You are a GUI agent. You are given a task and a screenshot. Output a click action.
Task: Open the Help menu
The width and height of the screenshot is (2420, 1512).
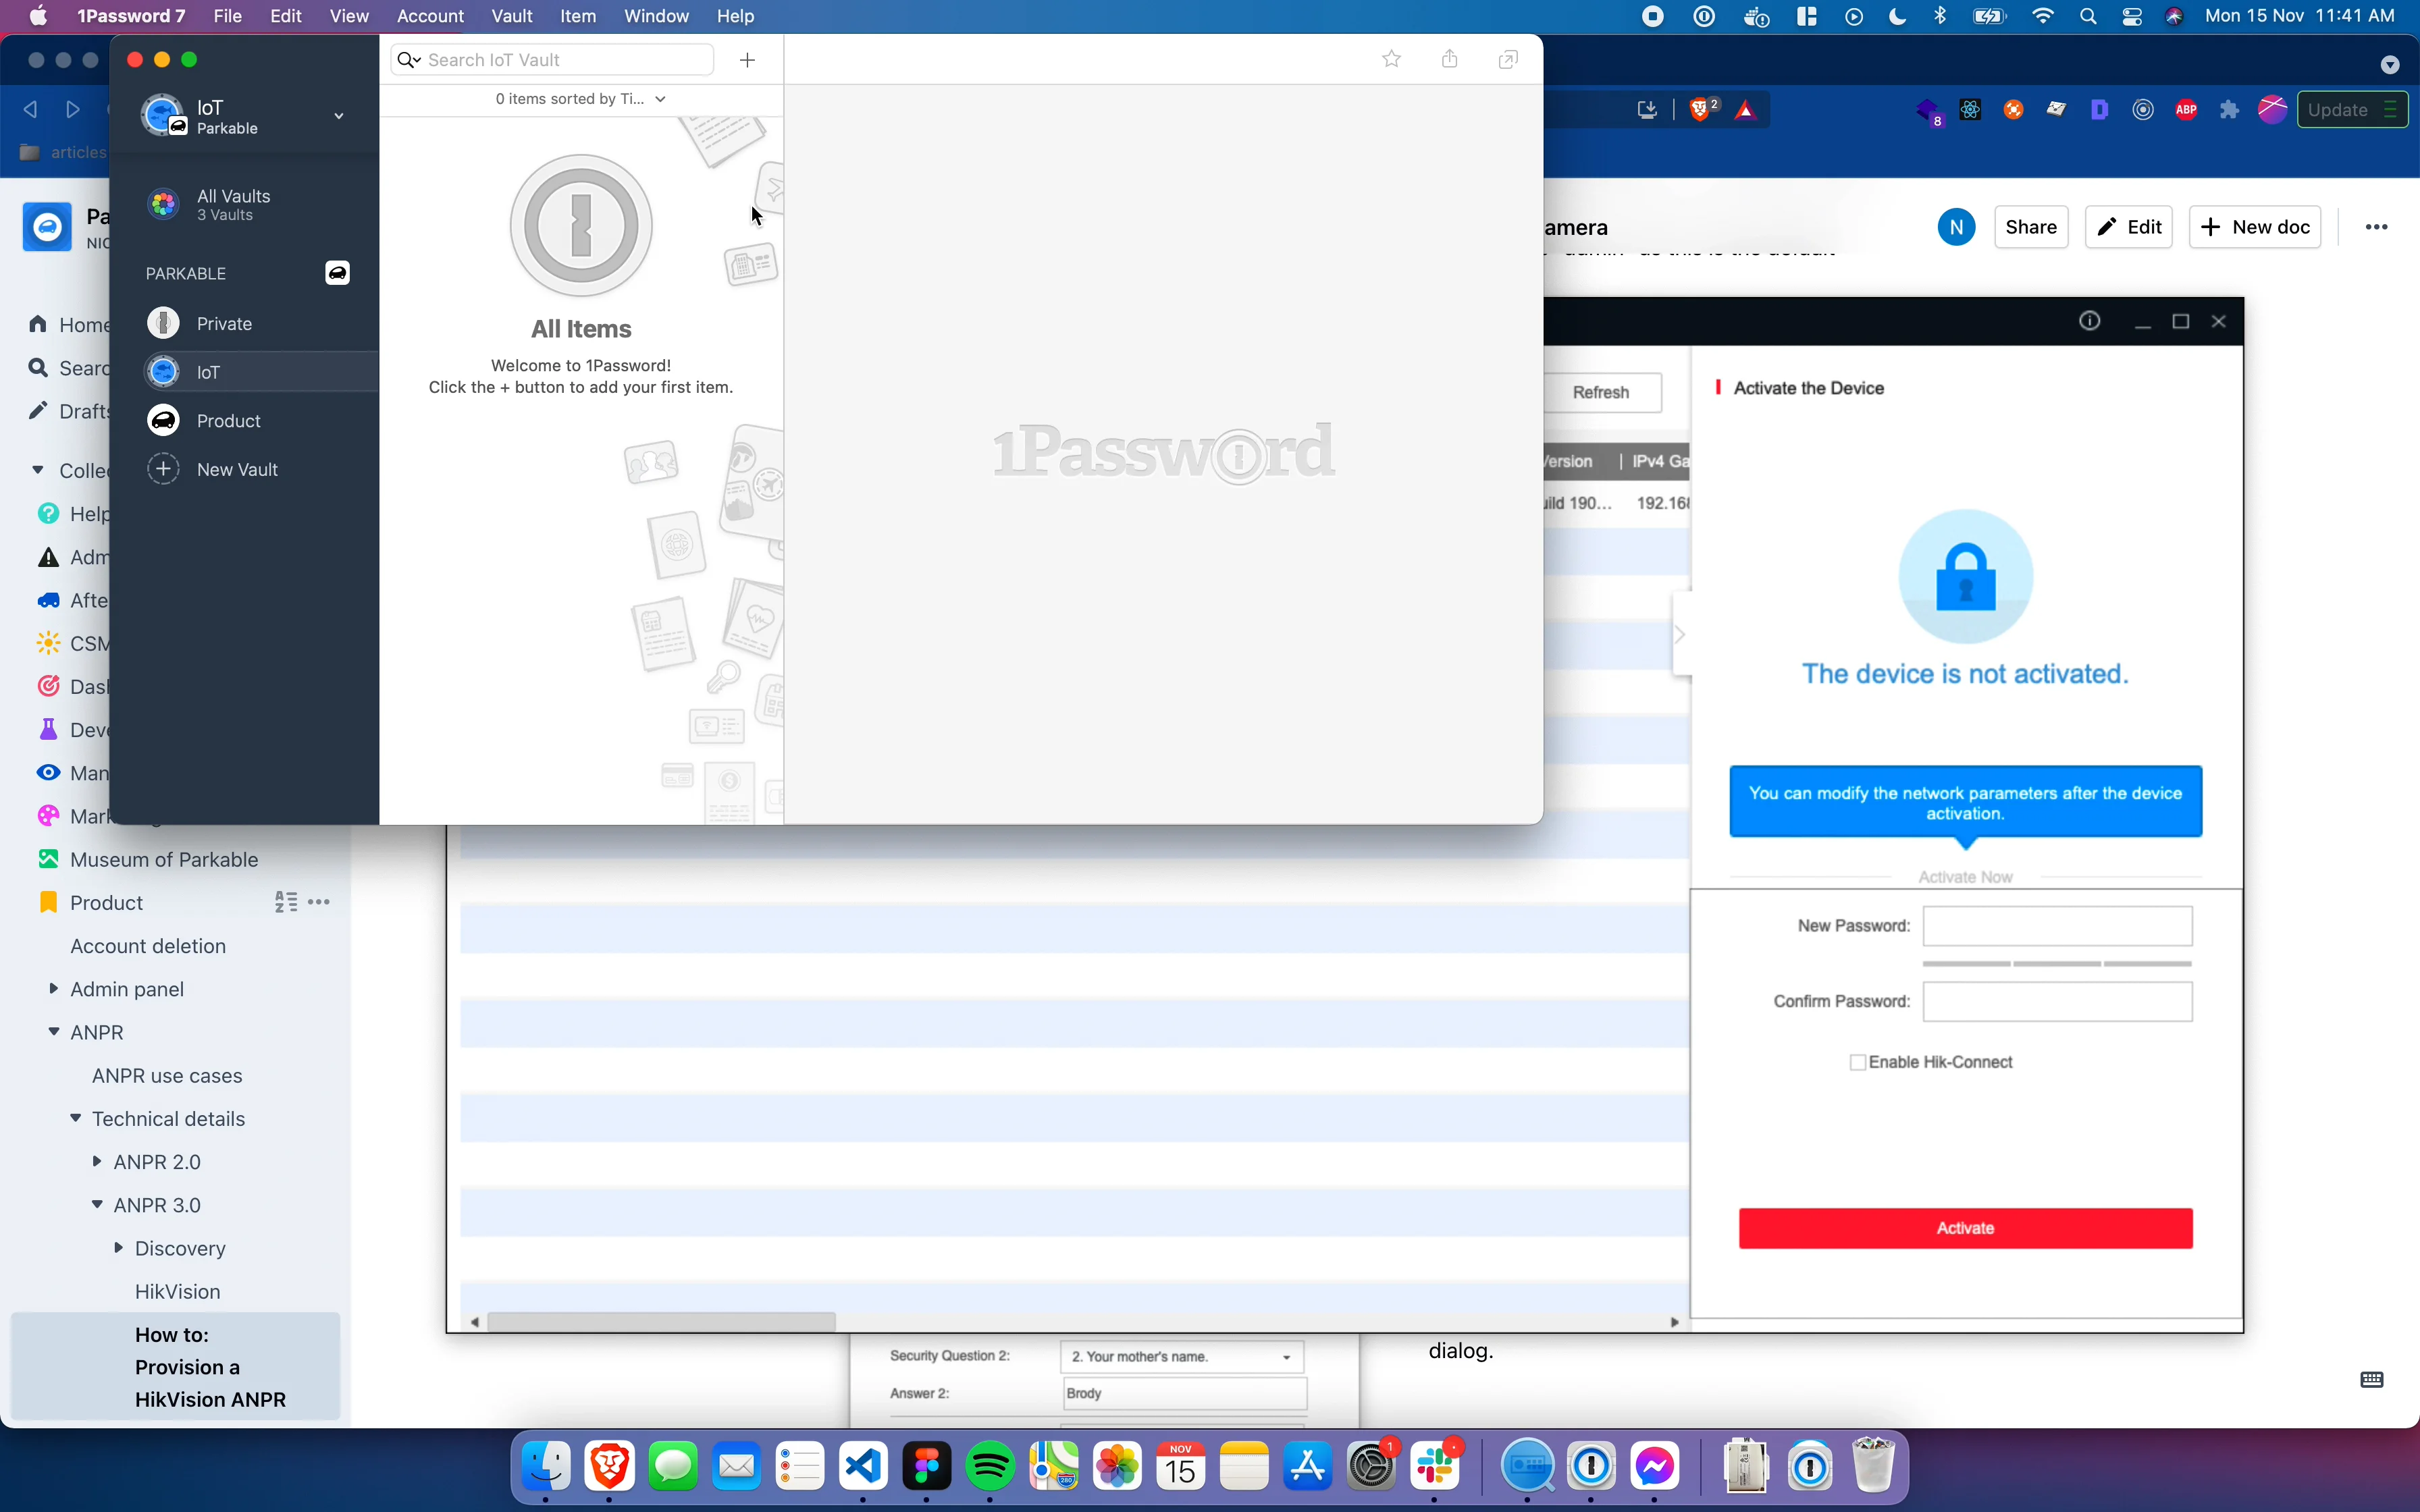coord(735,16)
